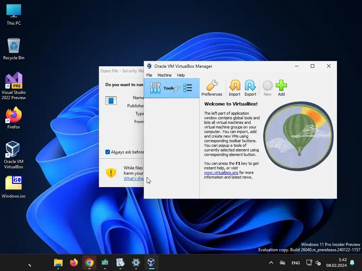Select the Windows.iso file on desktop
Viewport: 362px width, 271px height.
[x=14, y=187]
